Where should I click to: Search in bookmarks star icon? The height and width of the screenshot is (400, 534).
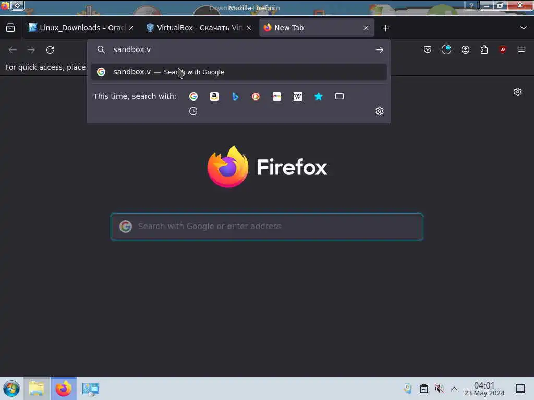pos(319,96)
